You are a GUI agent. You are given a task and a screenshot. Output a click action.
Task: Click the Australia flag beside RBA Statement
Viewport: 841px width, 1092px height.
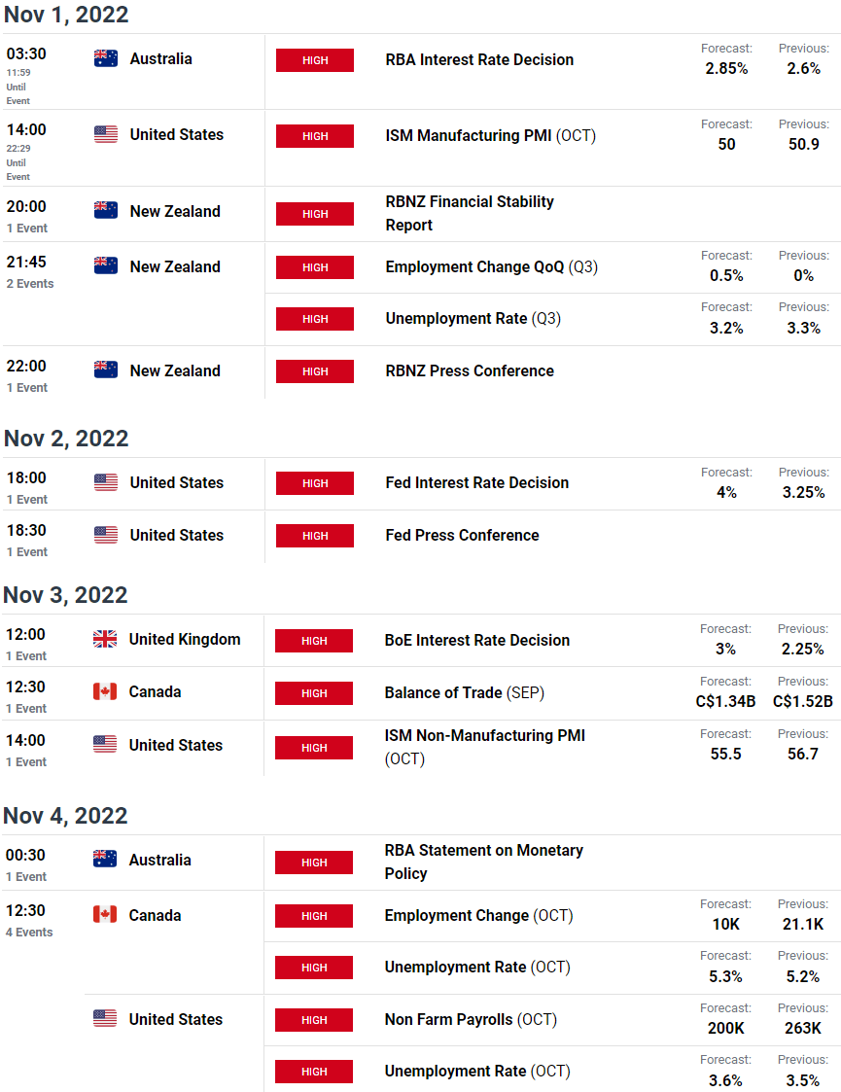pyautogui.click(x=105, y=859)
